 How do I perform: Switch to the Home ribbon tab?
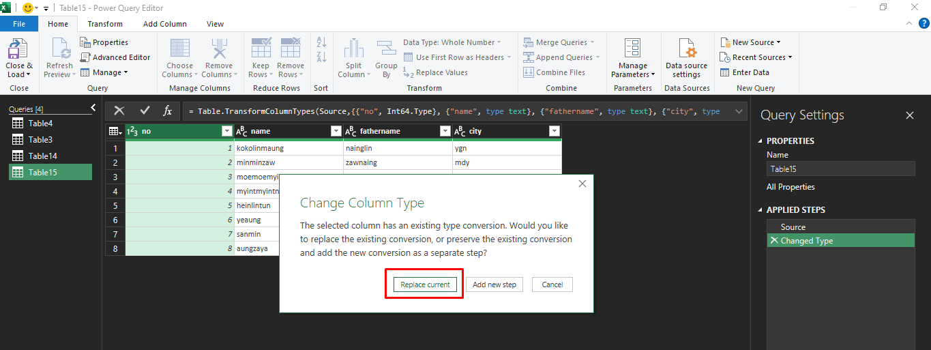pyautogui.click(x=58, y=24)
